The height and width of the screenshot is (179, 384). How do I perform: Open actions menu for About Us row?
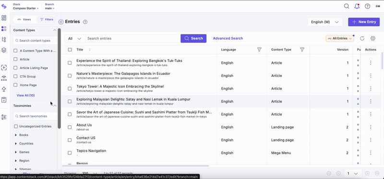tap(371, 127)
